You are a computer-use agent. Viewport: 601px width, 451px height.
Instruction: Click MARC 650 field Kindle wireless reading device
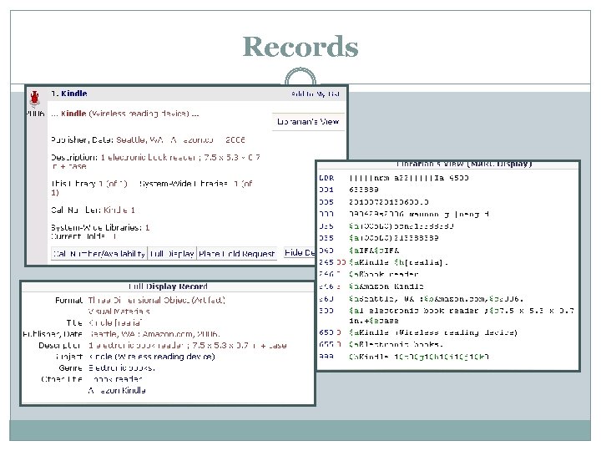pos(433,333)
